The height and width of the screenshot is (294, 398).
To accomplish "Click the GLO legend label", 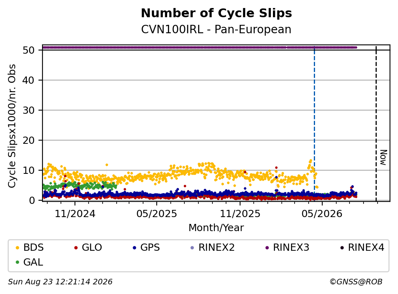I will [92, 247].
